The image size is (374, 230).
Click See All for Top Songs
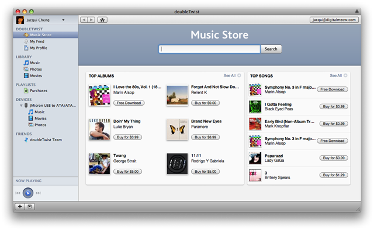tap(338, 75)
